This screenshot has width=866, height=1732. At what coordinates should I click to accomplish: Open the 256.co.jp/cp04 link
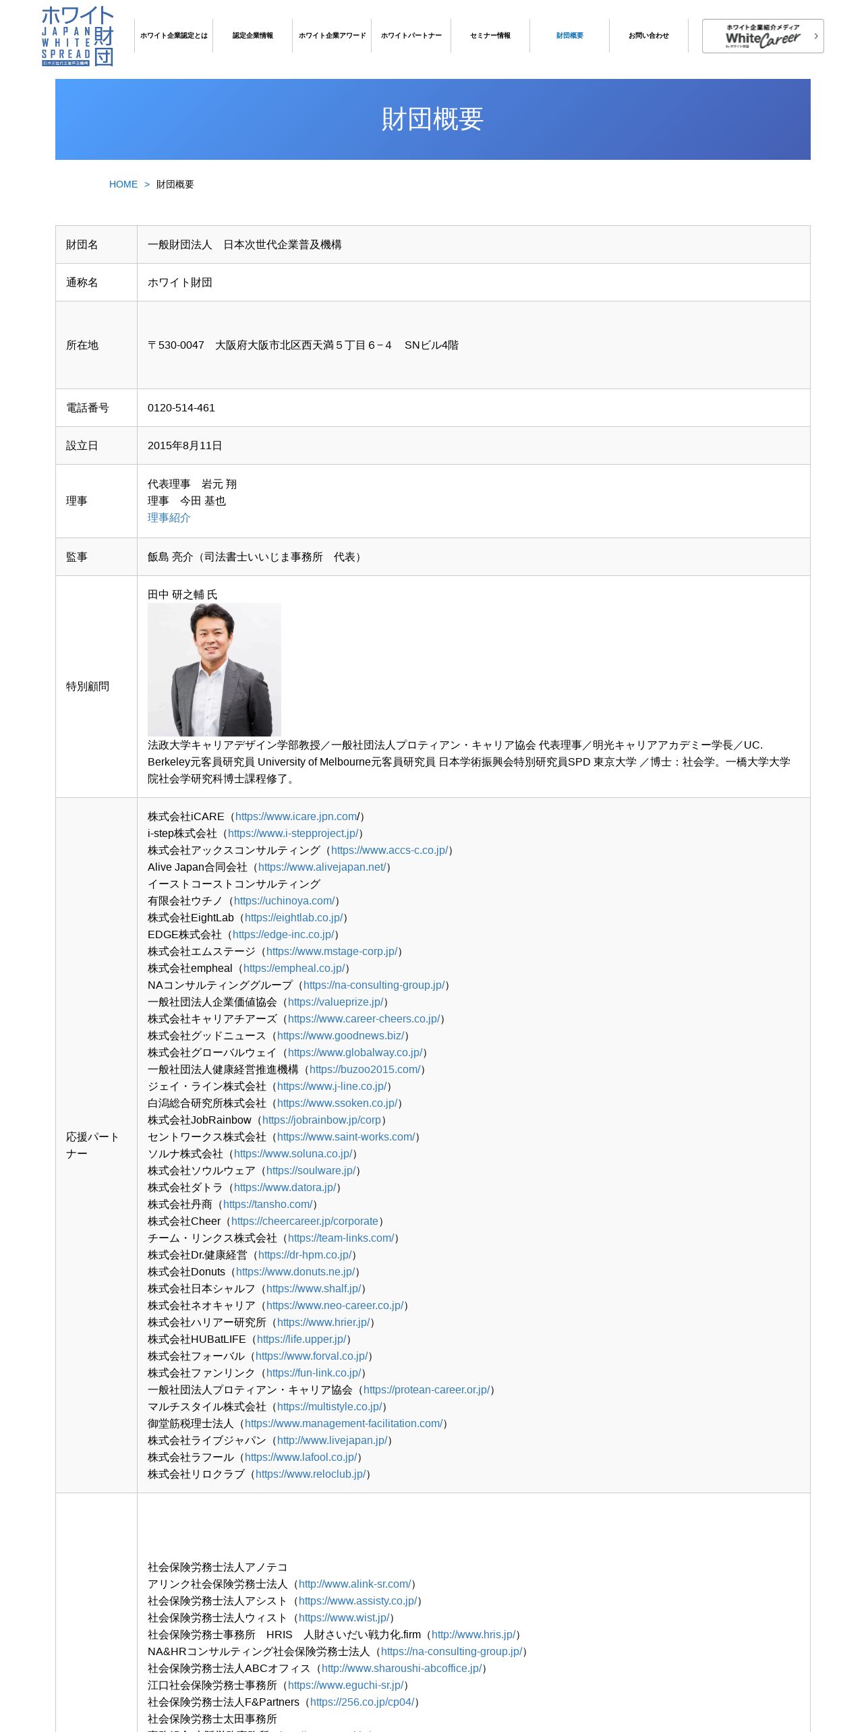coord(363,1702)
